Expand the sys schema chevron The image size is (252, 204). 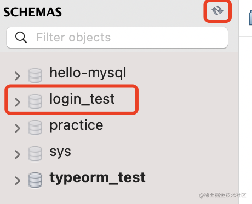click(x=18, y=154)
